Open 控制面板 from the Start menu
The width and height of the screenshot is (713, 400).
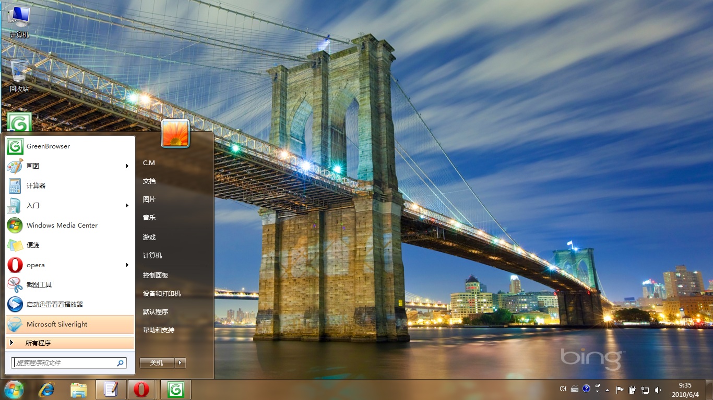[156, 275]
